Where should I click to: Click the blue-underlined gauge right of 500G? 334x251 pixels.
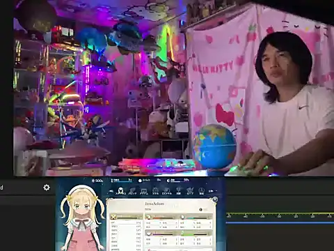[121, 180]
